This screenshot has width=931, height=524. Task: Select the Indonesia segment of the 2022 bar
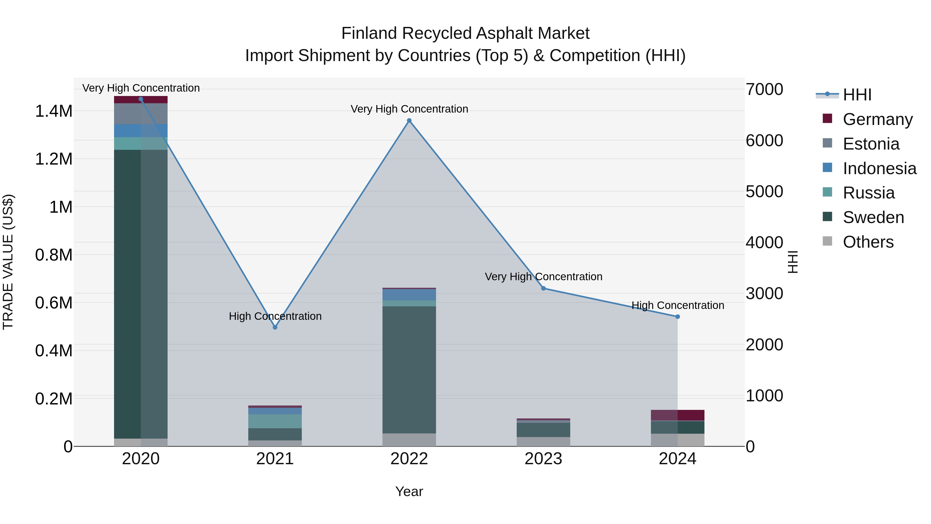[409, 295]
